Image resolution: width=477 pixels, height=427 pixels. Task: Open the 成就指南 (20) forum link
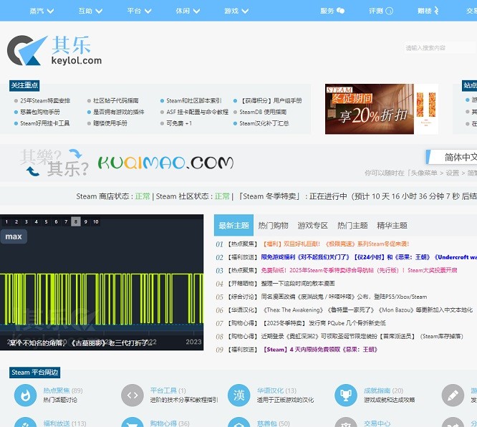click(384, 390)
